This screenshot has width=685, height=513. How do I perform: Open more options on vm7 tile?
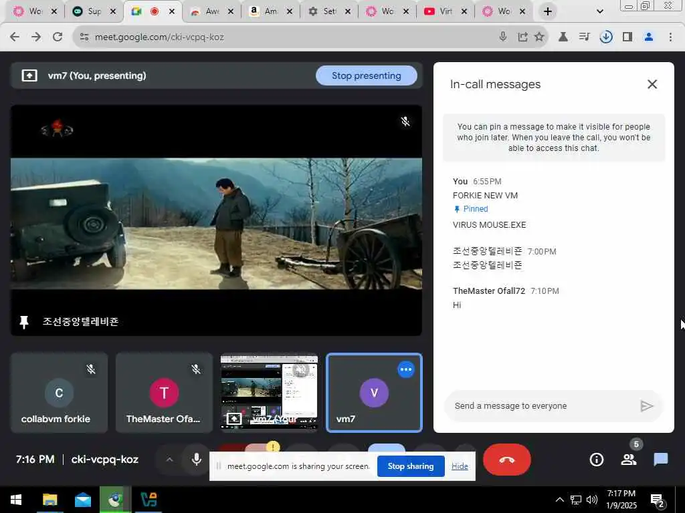point(406,369)
